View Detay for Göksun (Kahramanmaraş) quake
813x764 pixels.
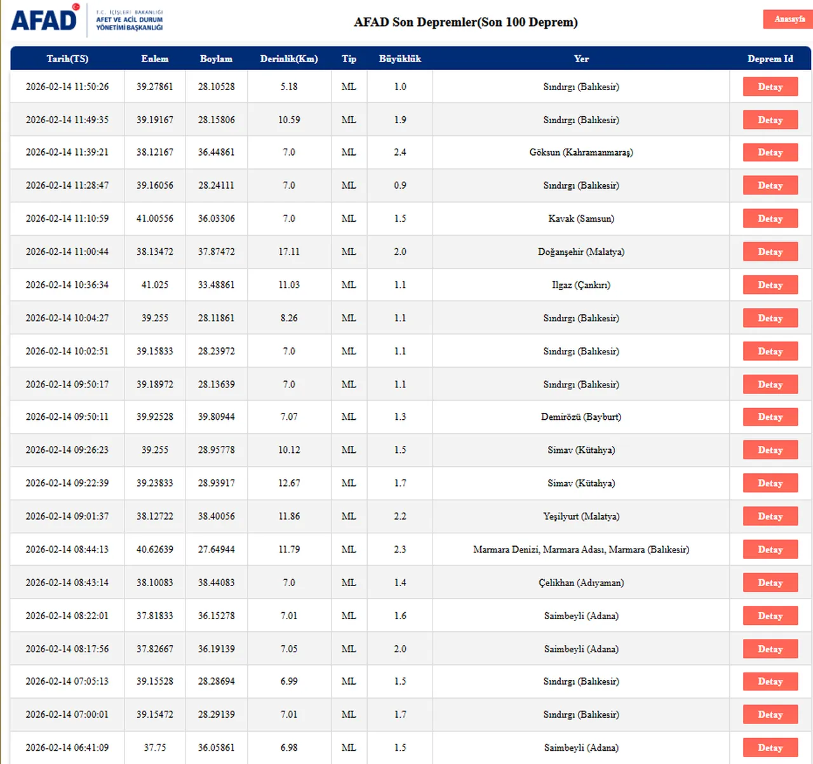770,152
